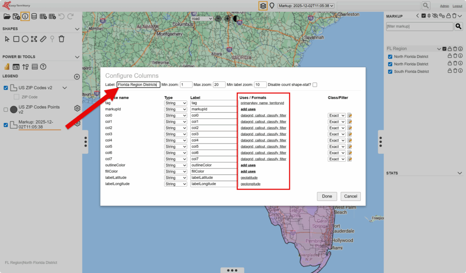The image size is (466, 273).
Task: Collapse the Stats panel chevron
Action: click(460, 173)
